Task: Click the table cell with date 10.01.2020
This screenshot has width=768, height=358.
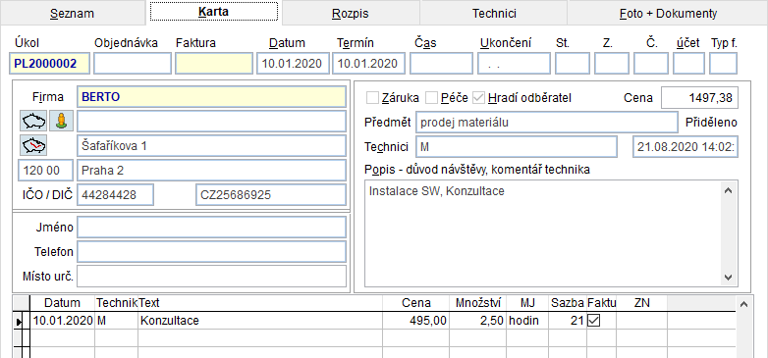Action: click(62, 321)
